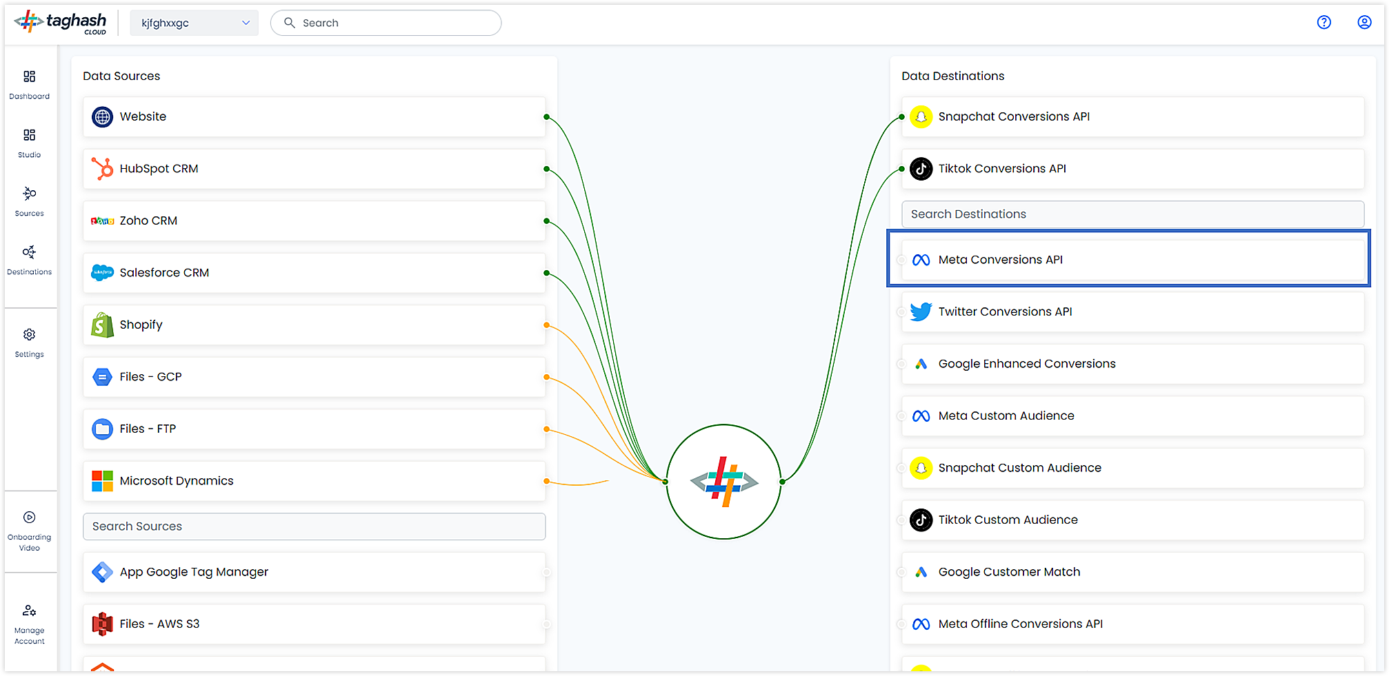Click the Snapchat Custom Audience ghost icon
The image size is (1389, 676).
click(921, 468)
